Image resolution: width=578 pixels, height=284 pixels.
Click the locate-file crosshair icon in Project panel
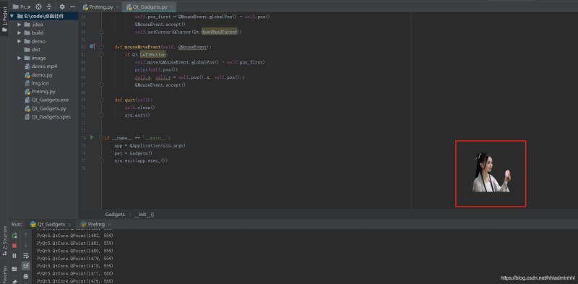click(x=39, y=7)
